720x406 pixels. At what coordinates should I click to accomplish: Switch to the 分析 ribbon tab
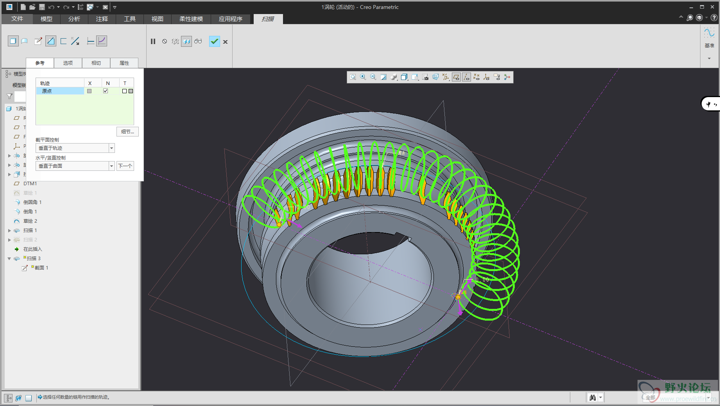pyautogui.click(x=74, y=19)
